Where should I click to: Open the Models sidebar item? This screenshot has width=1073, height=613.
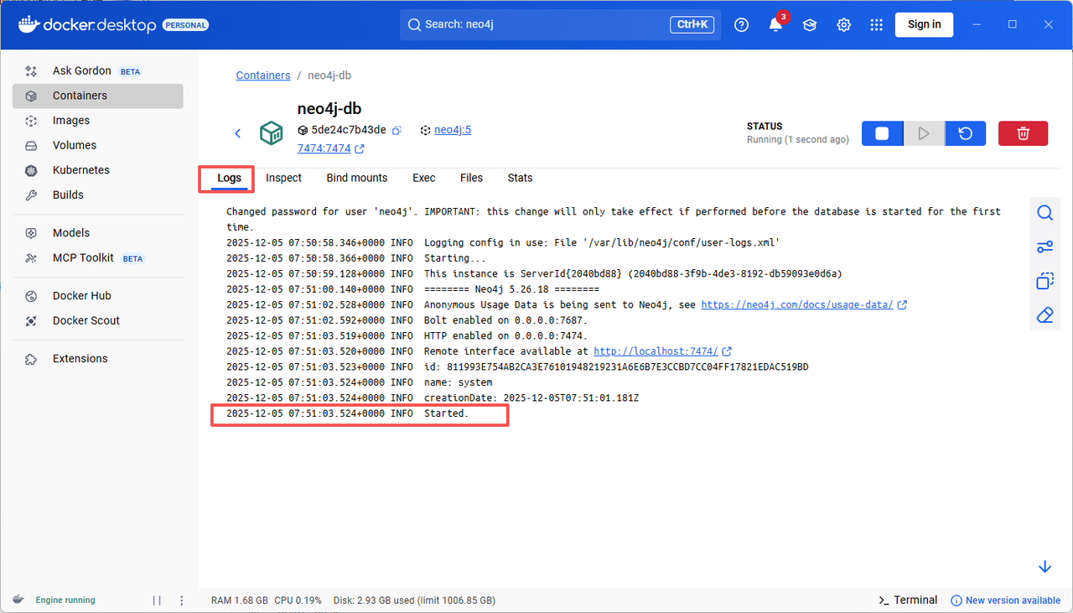(x=97, y=233)
